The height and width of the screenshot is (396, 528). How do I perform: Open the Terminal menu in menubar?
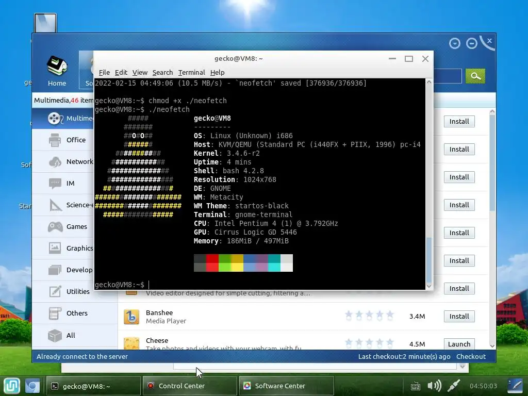(x=191, y=72)
